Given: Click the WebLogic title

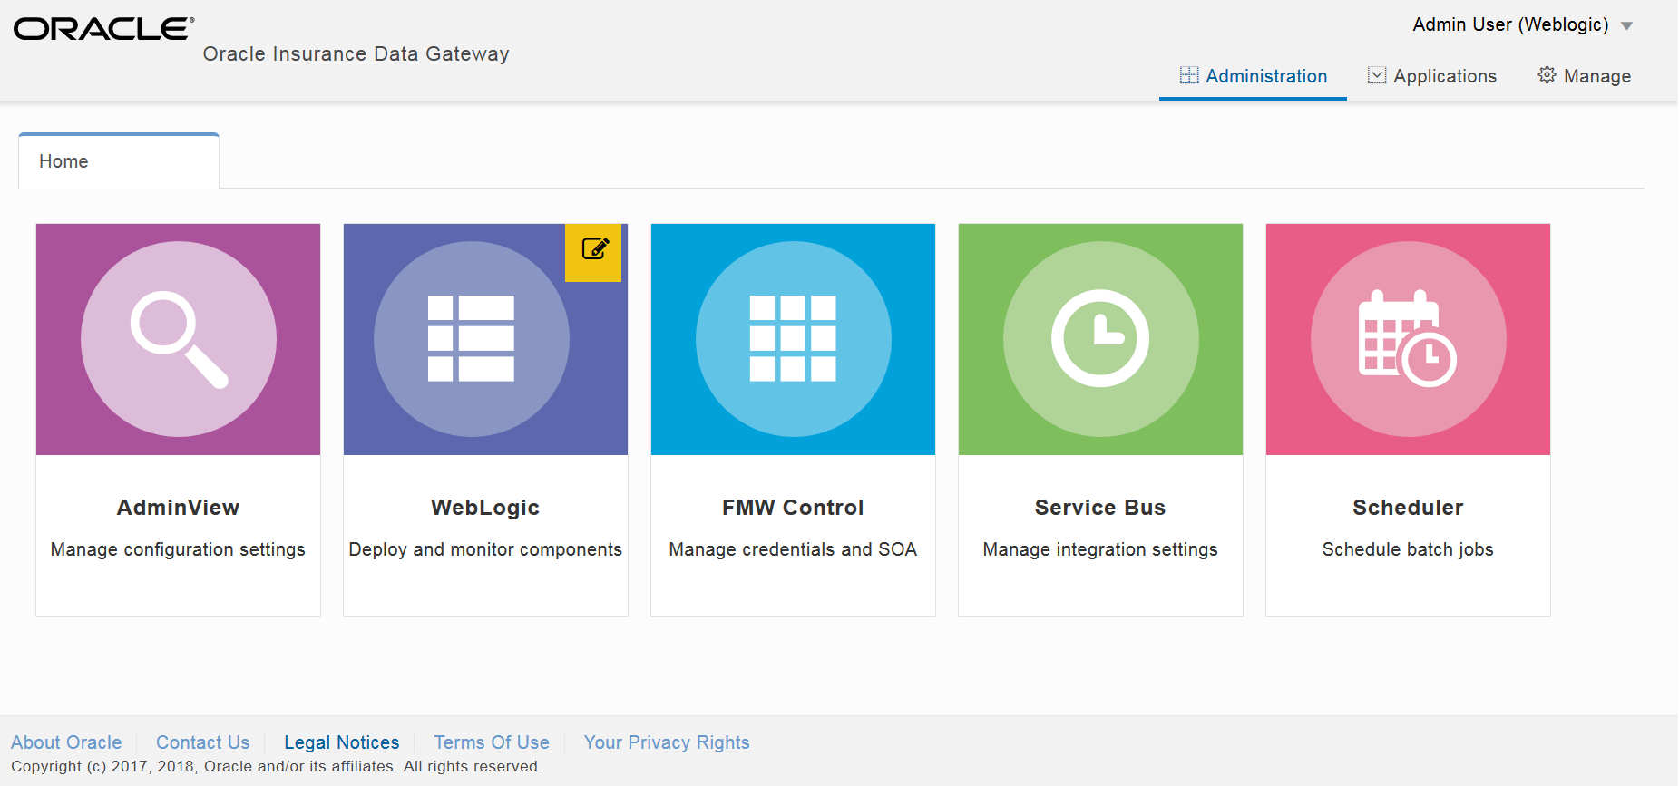Looking at the screenshot, I should click(485, 508).
